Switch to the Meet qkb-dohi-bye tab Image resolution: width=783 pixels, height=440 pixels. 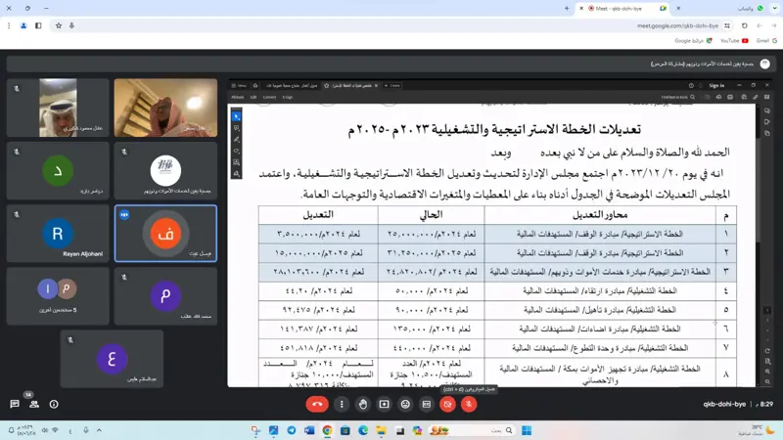622,9
